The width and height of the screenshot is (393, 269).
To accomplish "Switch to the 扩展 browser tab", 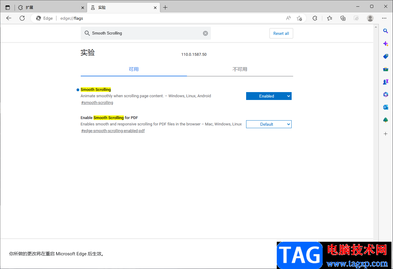I will [x=51, y=8].
